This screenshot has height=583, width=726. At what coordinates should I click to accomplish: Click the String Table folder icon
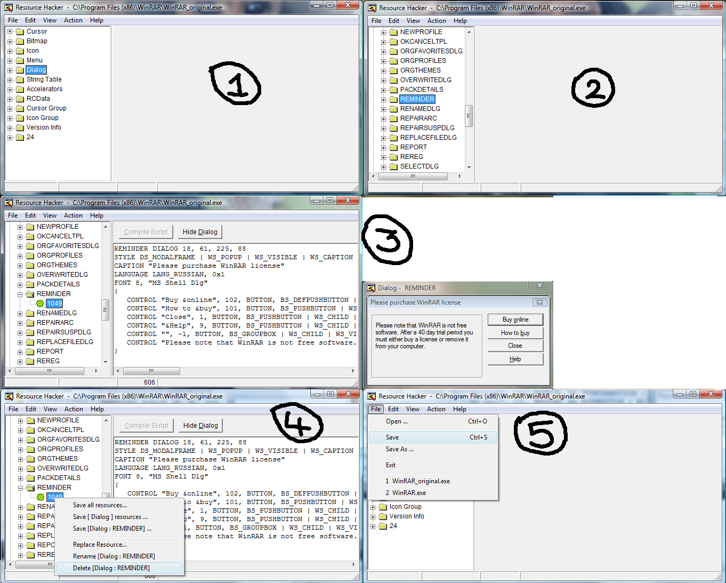coord(20,79)
